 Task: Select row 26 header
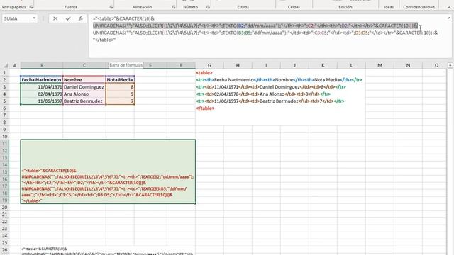tap(5, 250)
